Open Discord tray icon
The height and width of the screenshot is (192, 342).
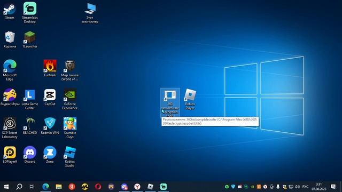(239, 187)
